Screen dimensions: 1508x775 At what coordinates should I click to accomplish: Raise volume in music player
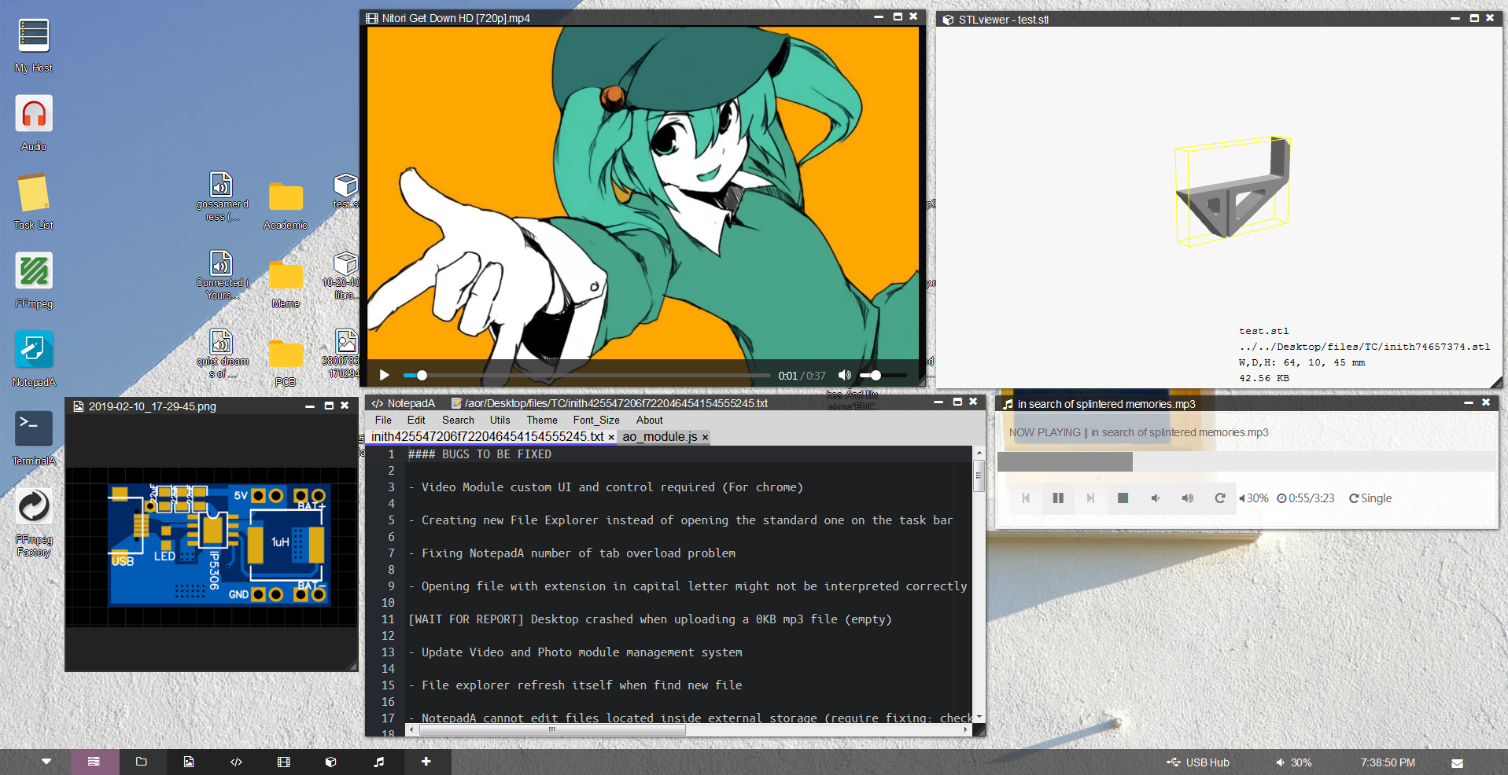[1188, 498]
